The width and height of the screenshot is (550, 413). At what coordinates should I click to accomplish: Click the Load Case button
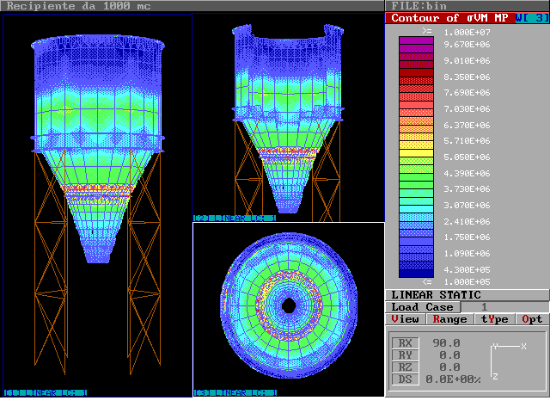pyautogui.click(x=422, y=307)
